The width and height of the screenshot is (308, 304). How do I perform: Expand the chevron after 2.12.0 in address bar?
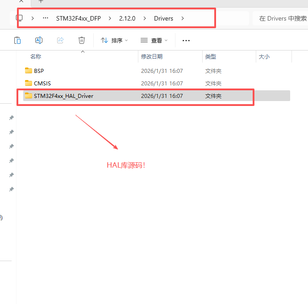[145, 18]
